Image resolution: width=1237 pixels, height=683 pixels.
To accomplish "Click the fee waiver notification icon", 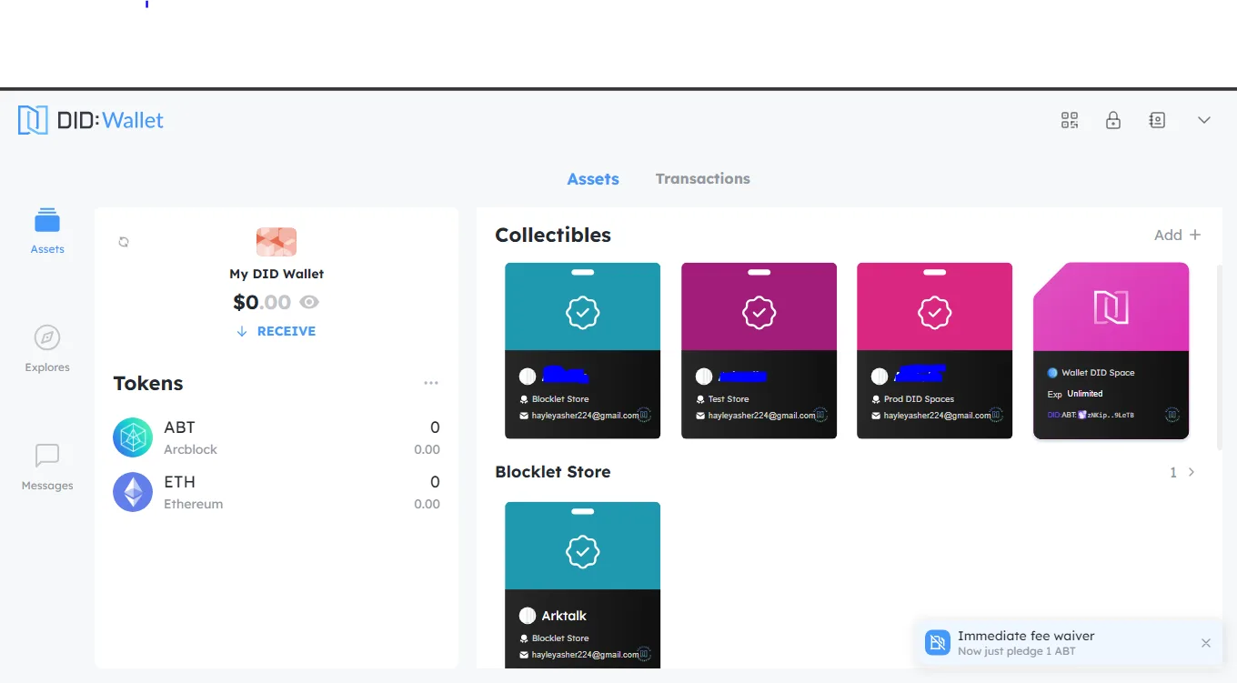I will point(938,643).
